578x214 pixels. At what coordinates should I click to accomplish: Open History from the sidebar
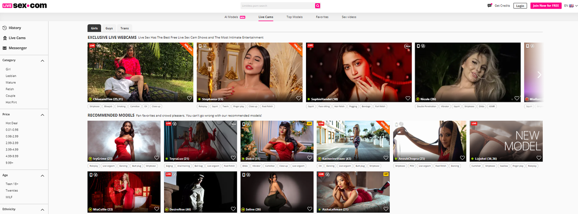point(14,28)
